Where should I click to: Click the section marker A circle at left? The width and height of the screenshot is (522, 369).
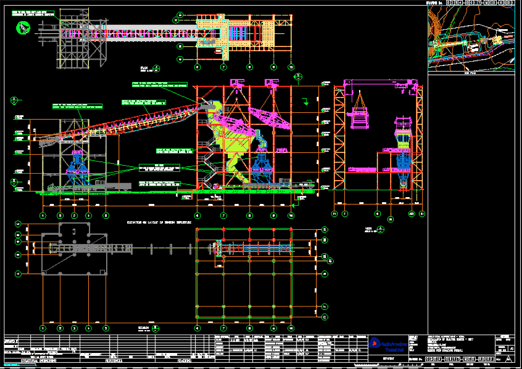pos(13,100)
